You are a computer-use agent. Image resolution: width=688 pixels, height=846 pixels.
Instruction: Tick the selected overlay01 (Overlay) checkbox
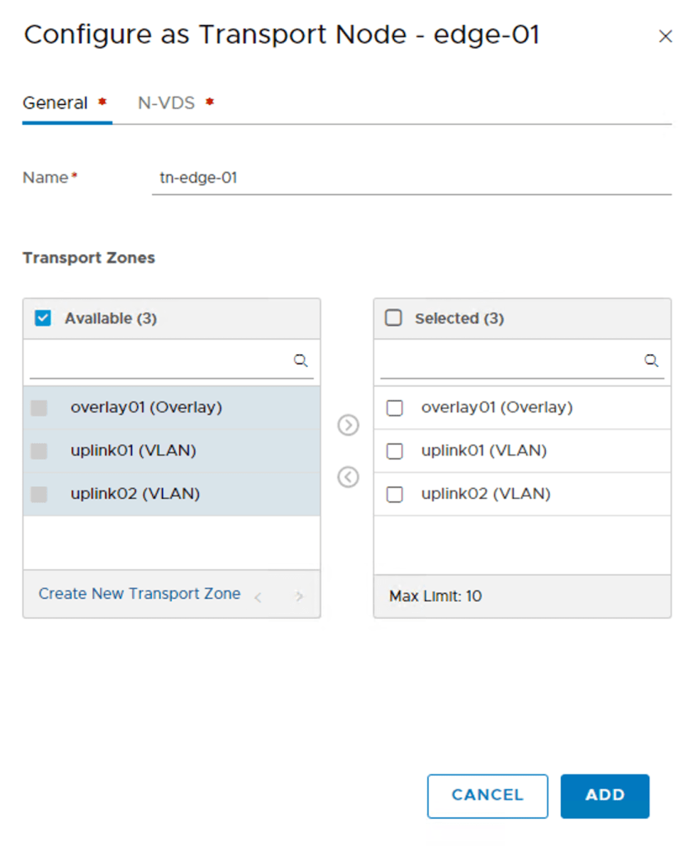[395, 408]
